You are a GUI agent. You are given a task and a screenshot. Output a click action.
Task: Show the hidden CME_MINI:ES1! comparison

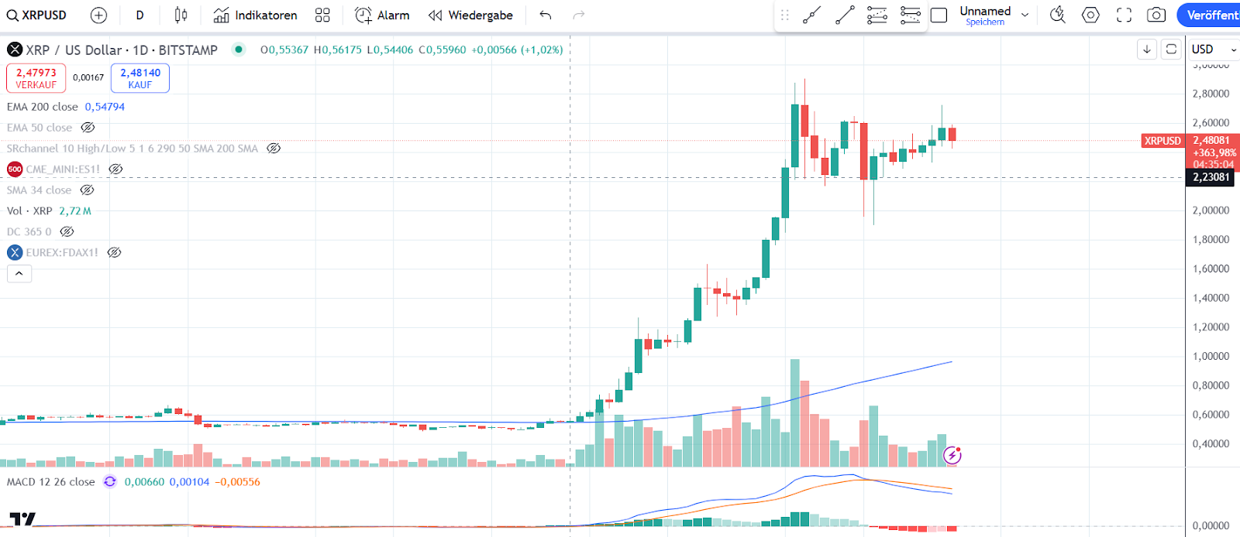(x=115, y=169)
